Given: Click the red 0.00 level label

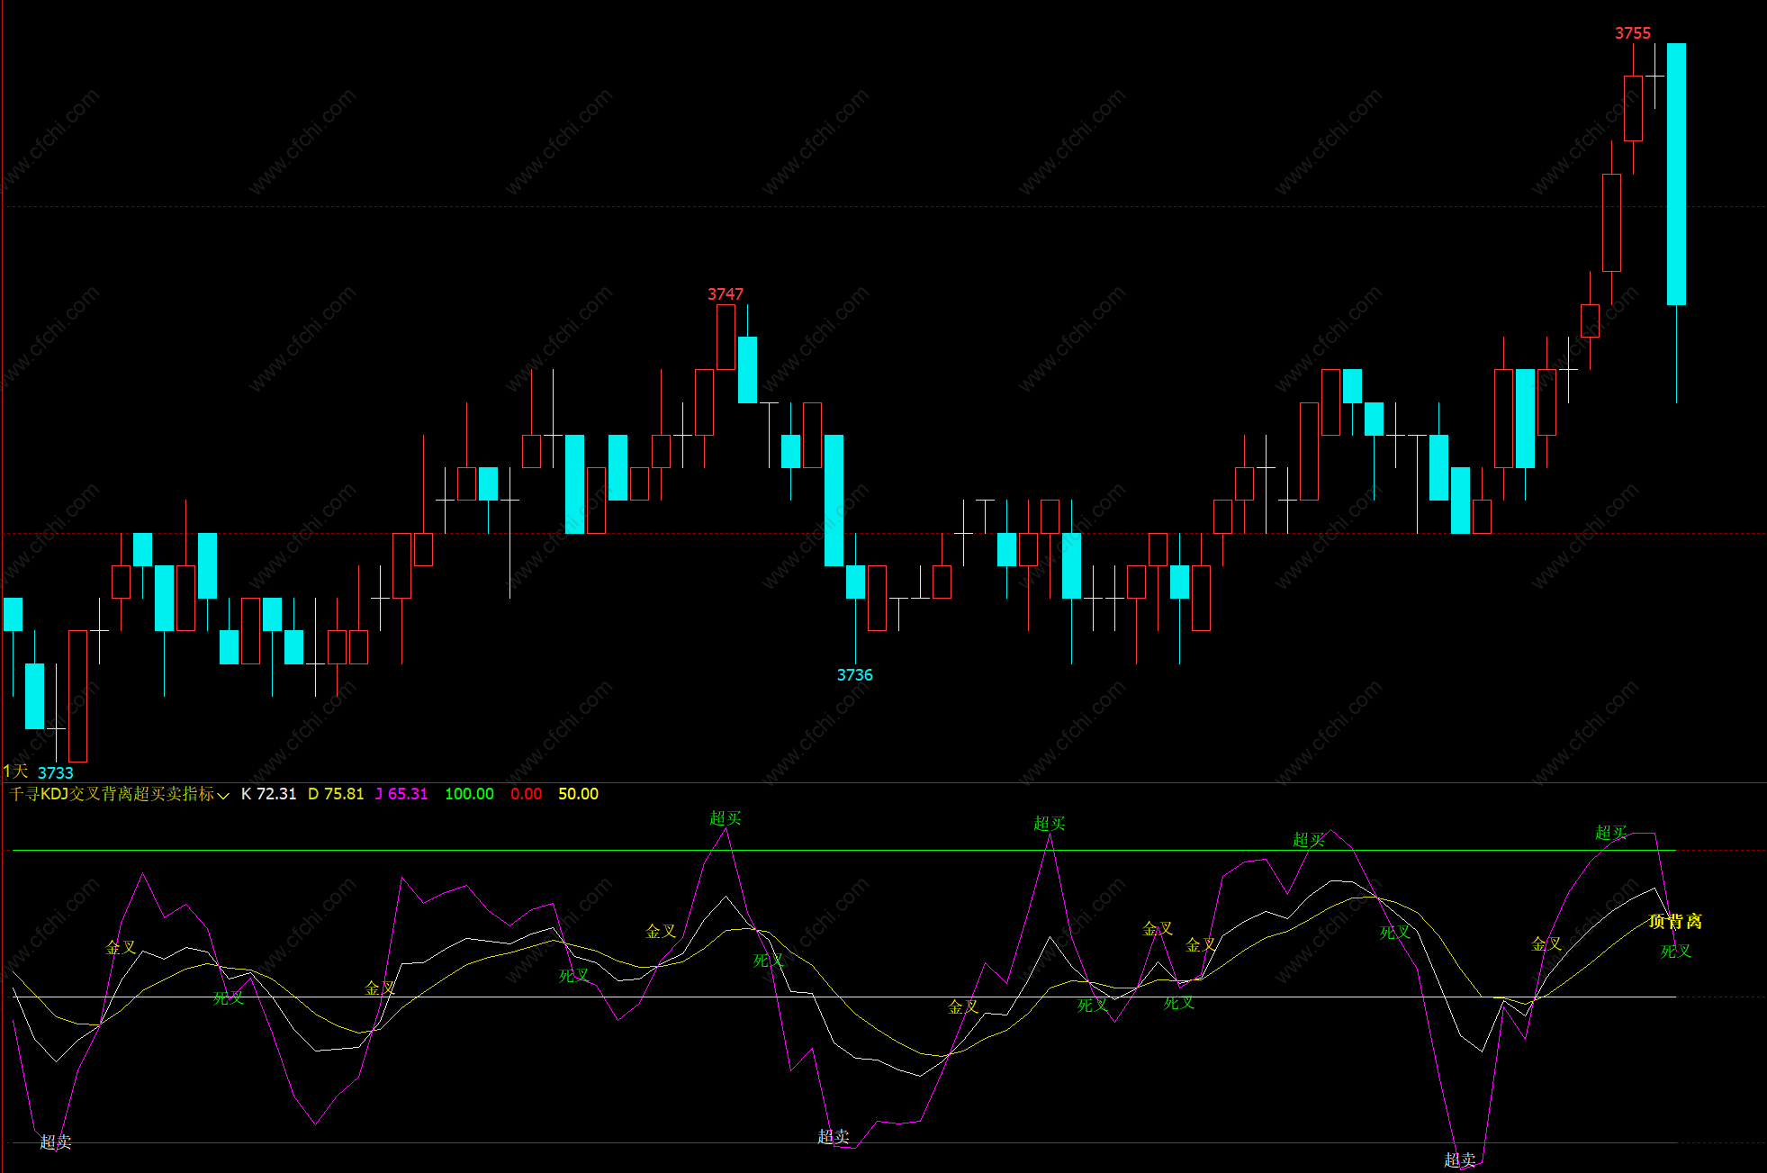Looking at the screenshot, I should [x=526, y=794].
